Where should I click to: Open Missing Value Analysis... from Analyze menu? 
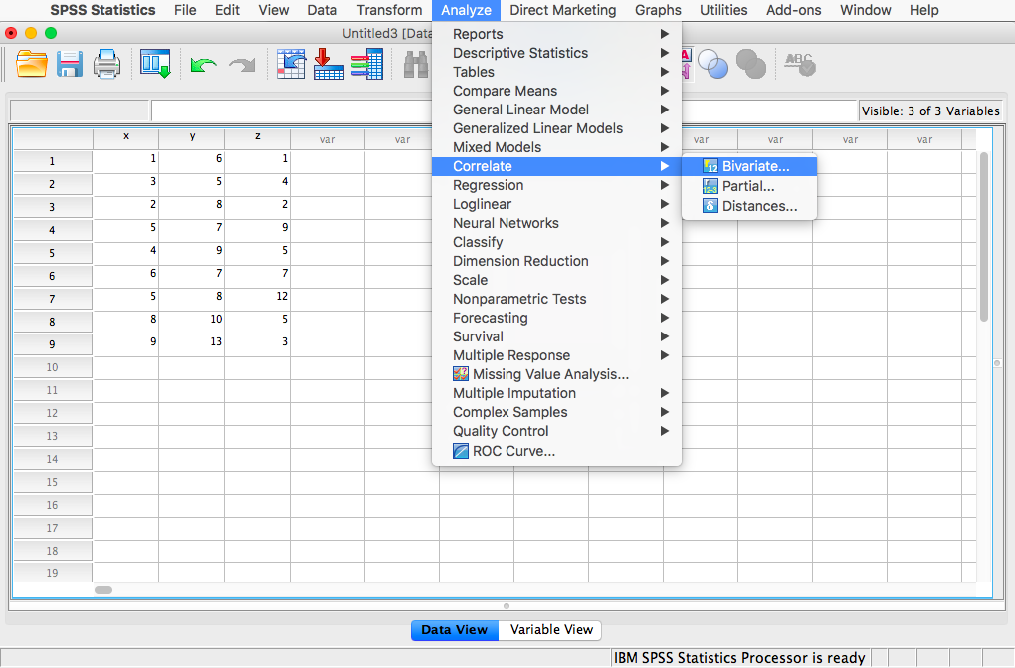click(x=556, y=374)
